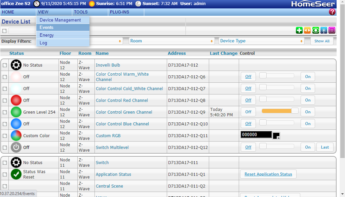Open the Device Type filter dropdown
Viewport: 345px width, 197px height.
pos(262,41)
